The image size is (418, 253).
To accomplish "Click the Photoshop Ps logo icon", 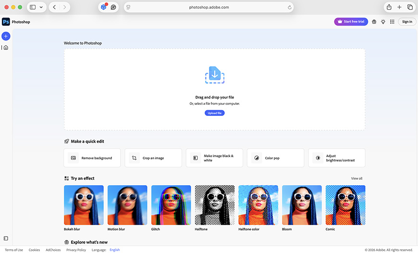I will coord(6,22).
